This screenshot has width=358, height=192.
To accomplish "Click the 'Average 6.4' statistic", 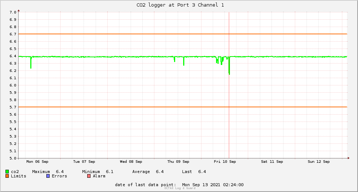I will coord(148,172).
